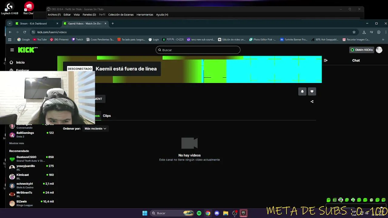Viewport: 388px width, 218px height.
Task: Toggle channel notifications with the bell
Action: tap(302, 91)
